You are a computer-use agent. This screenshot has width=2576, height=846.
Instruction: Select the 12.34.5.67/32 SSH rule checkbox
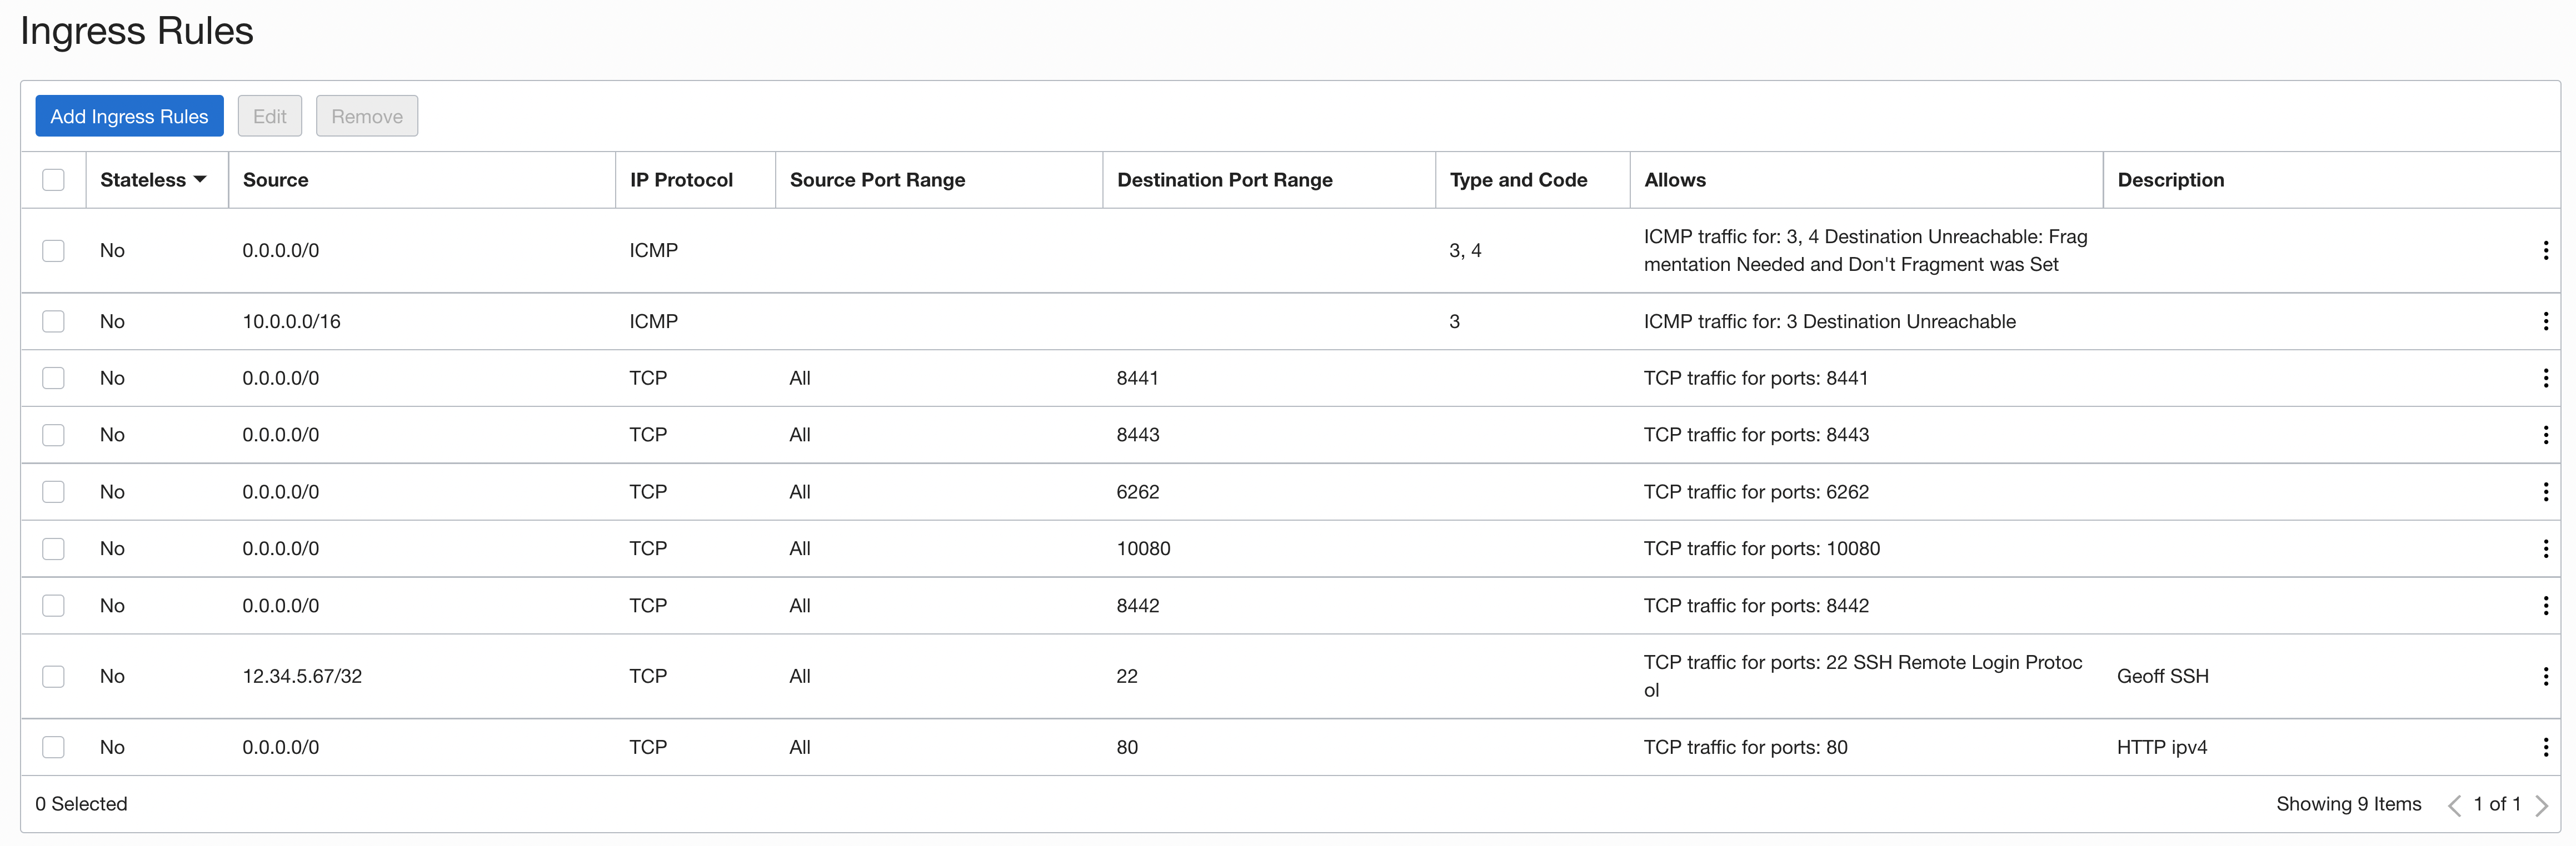coord(54,676)
